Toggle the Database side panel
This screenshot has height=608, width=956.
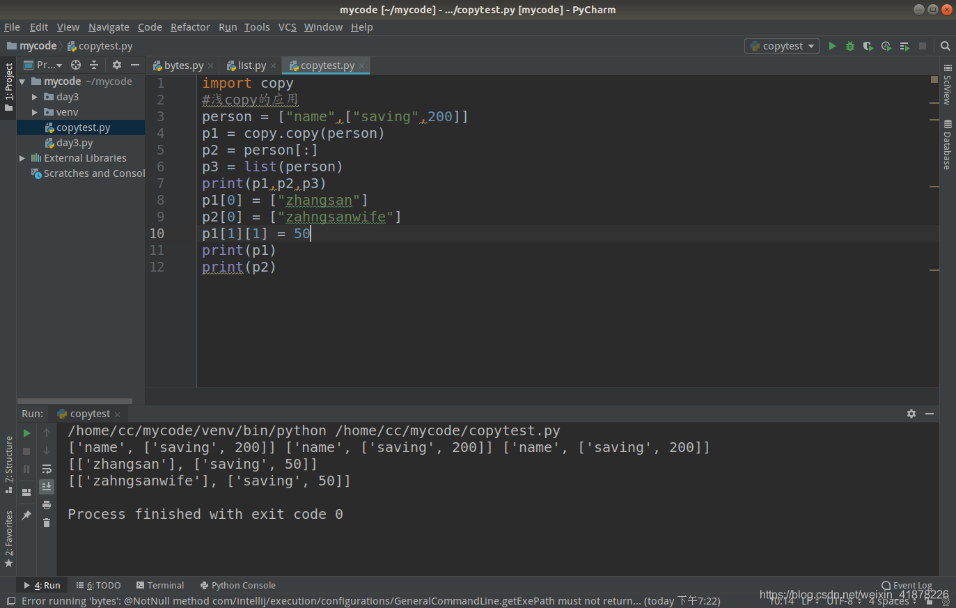pos(947,145)
